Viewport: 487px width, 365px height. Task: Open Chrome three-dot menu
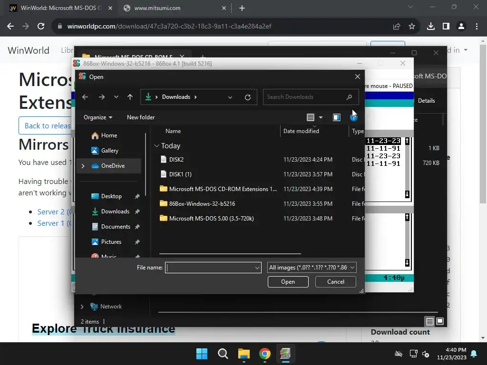click(477, 27)
